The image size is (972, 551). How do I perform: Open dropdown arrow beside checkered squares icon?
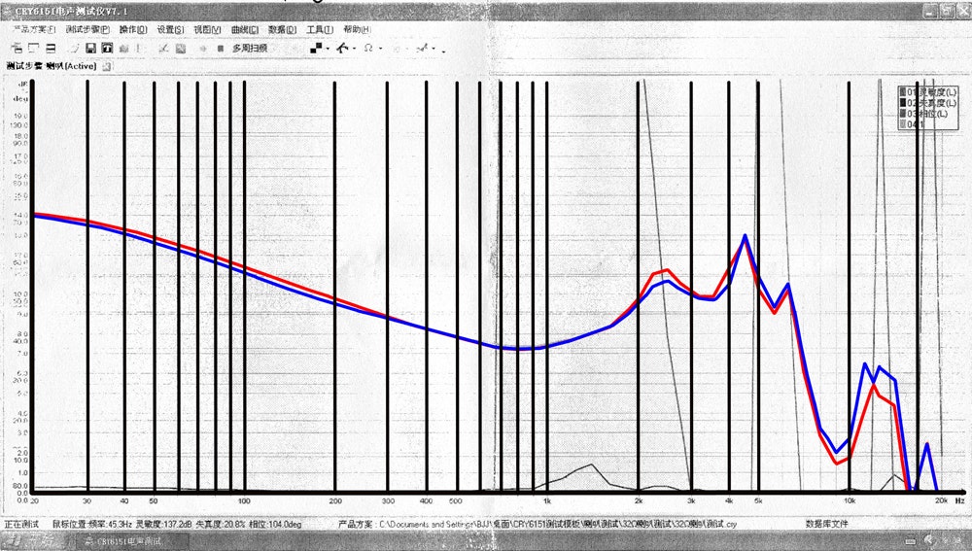pyautogui.click(x=328, y=49)
